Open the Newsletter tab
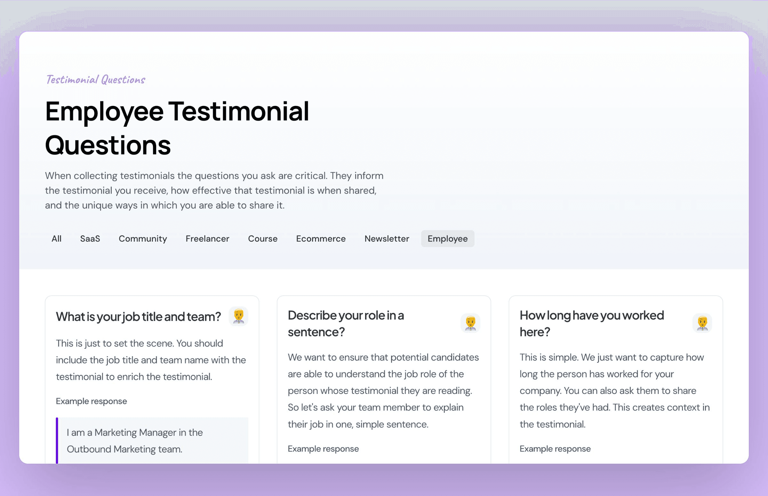This screenshot has height=496, width=768. click(387, 239)
